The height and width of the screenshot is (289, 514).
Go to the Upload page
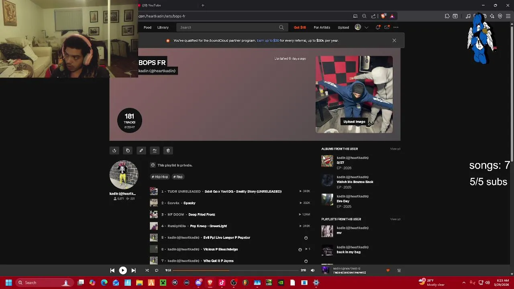pos(343,27)
